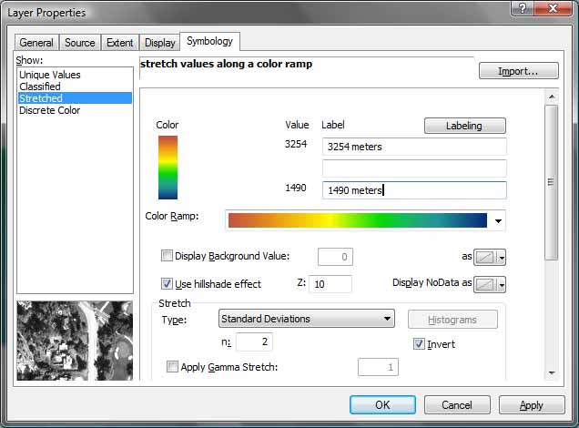
Task: Expand the Color Ramp dropdown
Action: click(498, 220)
